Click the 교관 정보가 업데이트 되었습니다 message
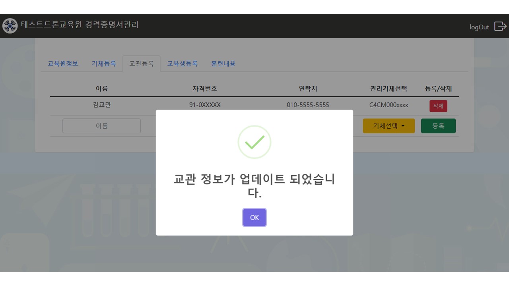Screen dimensions: 509x286 point(254,186)
